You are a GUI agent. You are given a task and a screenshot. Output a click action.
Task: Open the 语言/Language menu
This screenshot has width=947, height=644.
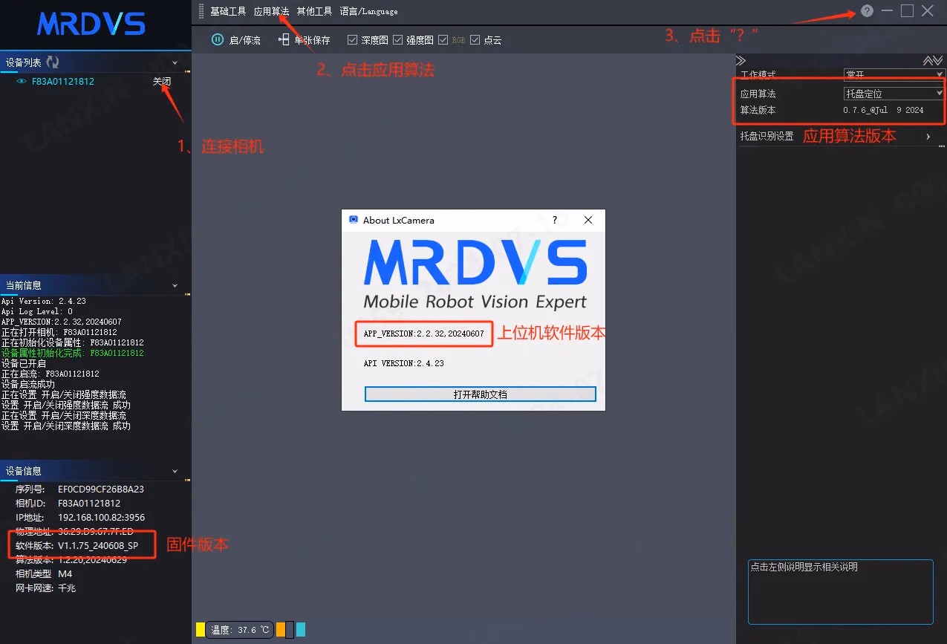coord(368,11)
